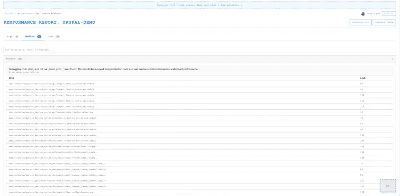Viewport: 400px width, 196px height.
Task: Collapse the Custom group using its arrow
Action: (x=392, y=59)
